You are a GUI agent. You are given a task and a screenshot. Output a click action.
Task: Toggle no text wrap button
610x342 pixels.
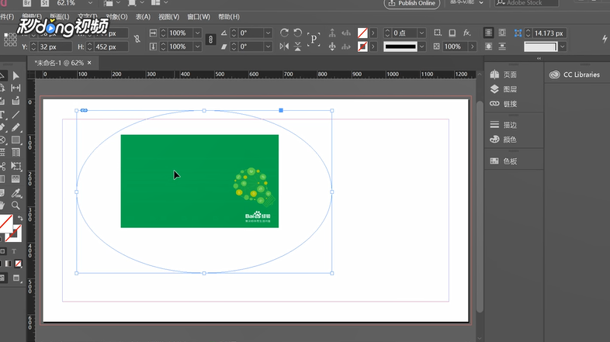[489, 33]
